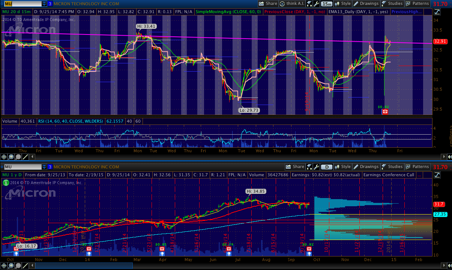
Task: Open Patterns in top chart toolbar
Action: pyautogui.click(x=417, y=4)
